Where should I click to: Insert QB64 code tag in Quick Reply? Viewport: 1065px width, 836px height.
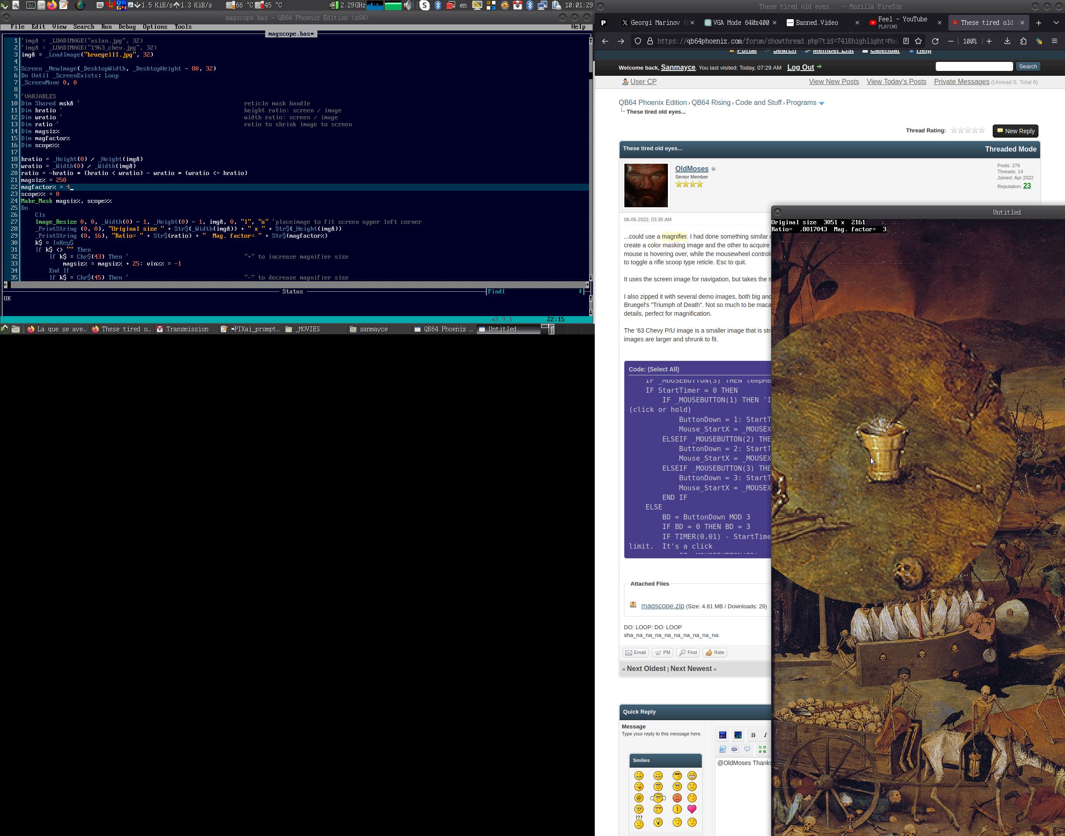pos(722,735)
